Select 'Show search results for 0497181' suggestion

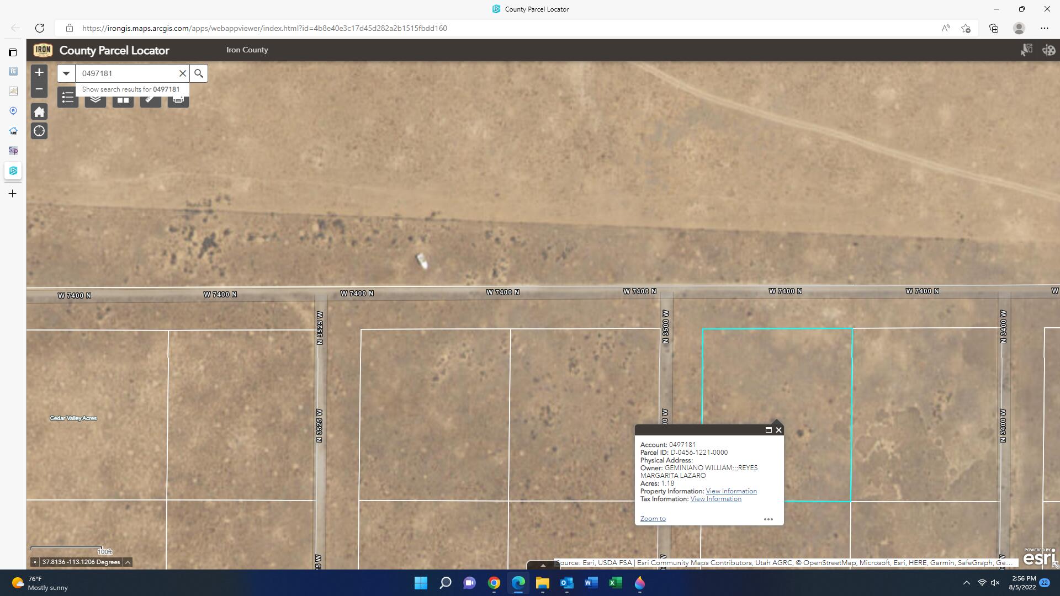tap(131, 89)
